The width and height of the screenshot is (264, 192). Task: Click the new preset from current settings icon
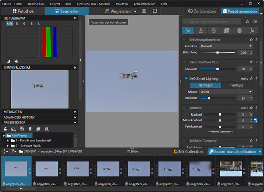13,129
